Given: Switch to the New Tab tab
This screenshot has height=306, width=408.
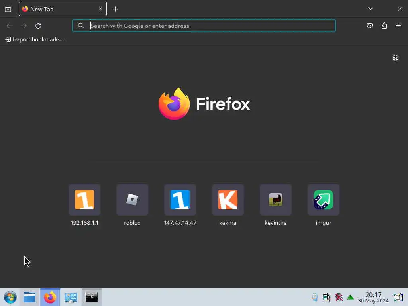Looking at the screenshot, I should tap(63, 9).
